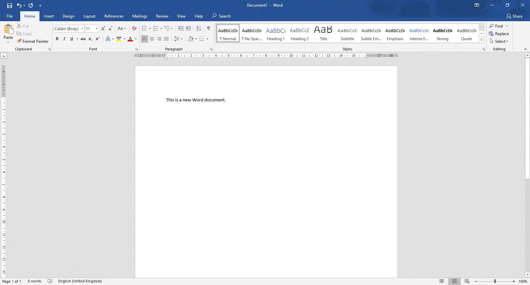Image resolution: width=530 pixels, height=285 pixels.
Task: Toggle italic formatting
Action: pos(64,39)
